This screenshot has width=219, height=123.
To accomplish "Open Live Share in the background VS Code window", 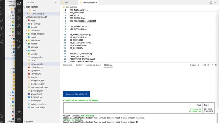I will (2, 35).
